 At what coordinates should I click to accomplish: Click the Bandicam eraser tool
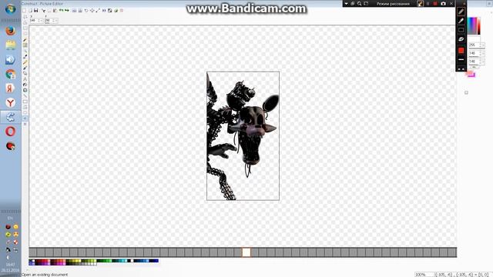coord(461,39)
